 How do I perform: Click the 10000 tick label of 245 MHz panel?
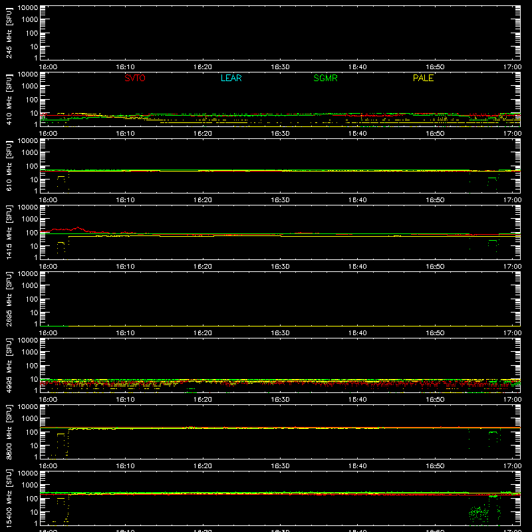click(x=28, y=8)
